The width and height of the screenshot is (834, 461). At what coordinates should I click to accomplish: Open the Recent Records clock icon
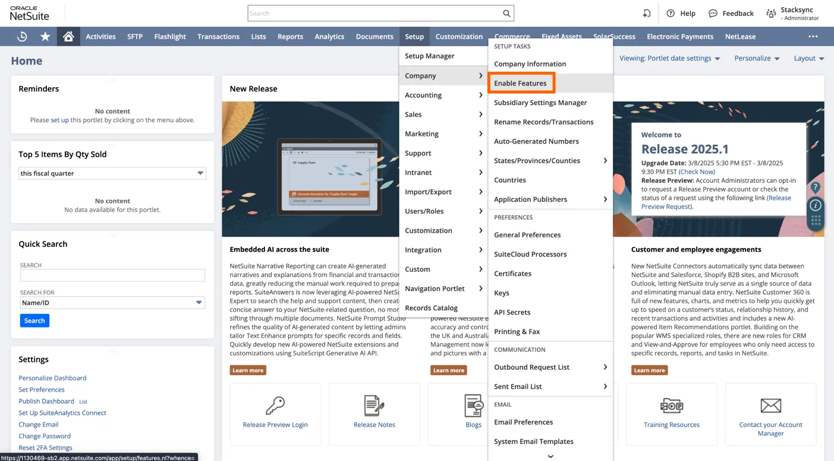point(22,36)
